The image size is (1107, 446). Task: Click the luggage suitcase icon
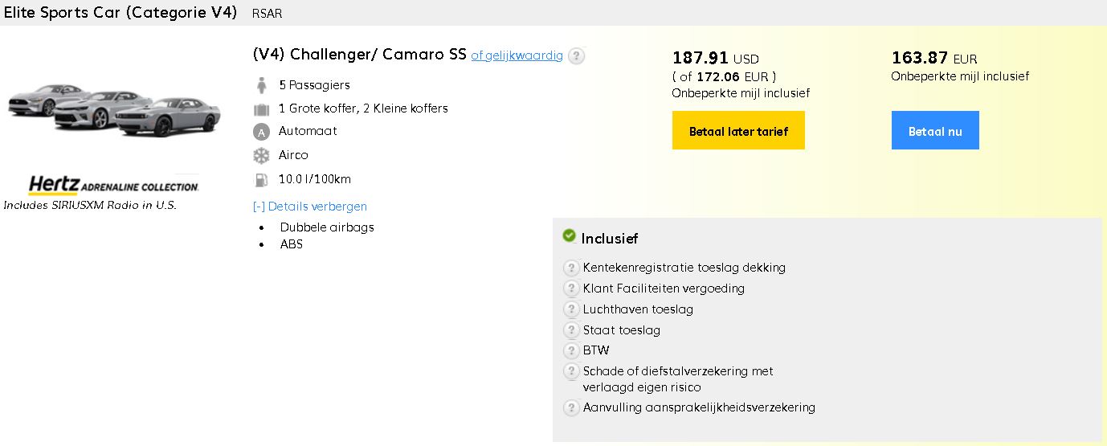(x=261, y=108)
